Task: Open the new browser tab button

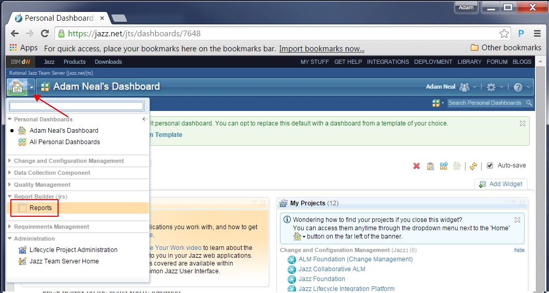Action: pyautogui.click(x=119, y=18)
